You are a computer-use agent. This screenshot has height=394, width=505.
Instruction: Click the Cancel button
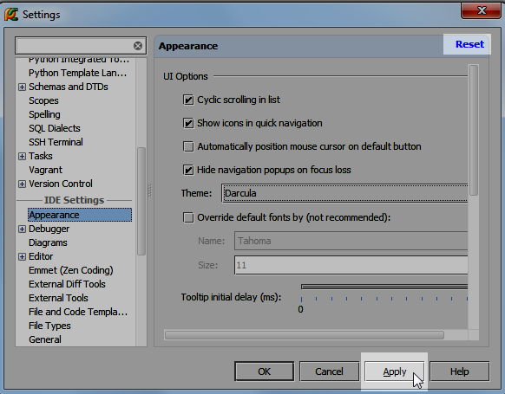pyautogui.click(x=329, y=371)
